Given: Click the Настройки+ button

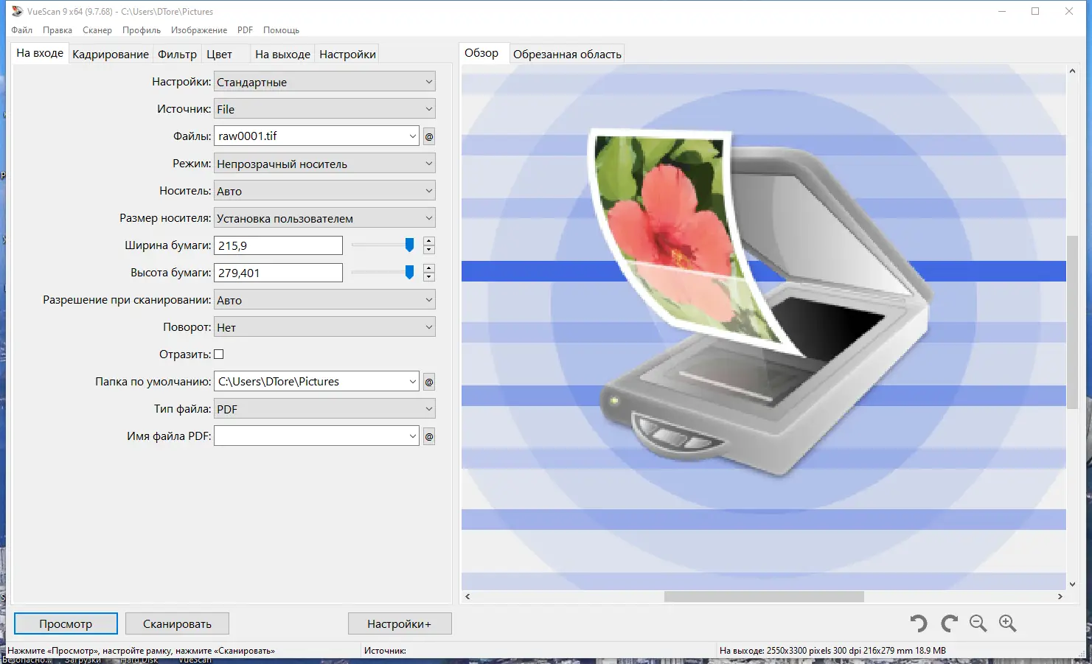Looking at the screenshot, I should [x=399, y=623].
